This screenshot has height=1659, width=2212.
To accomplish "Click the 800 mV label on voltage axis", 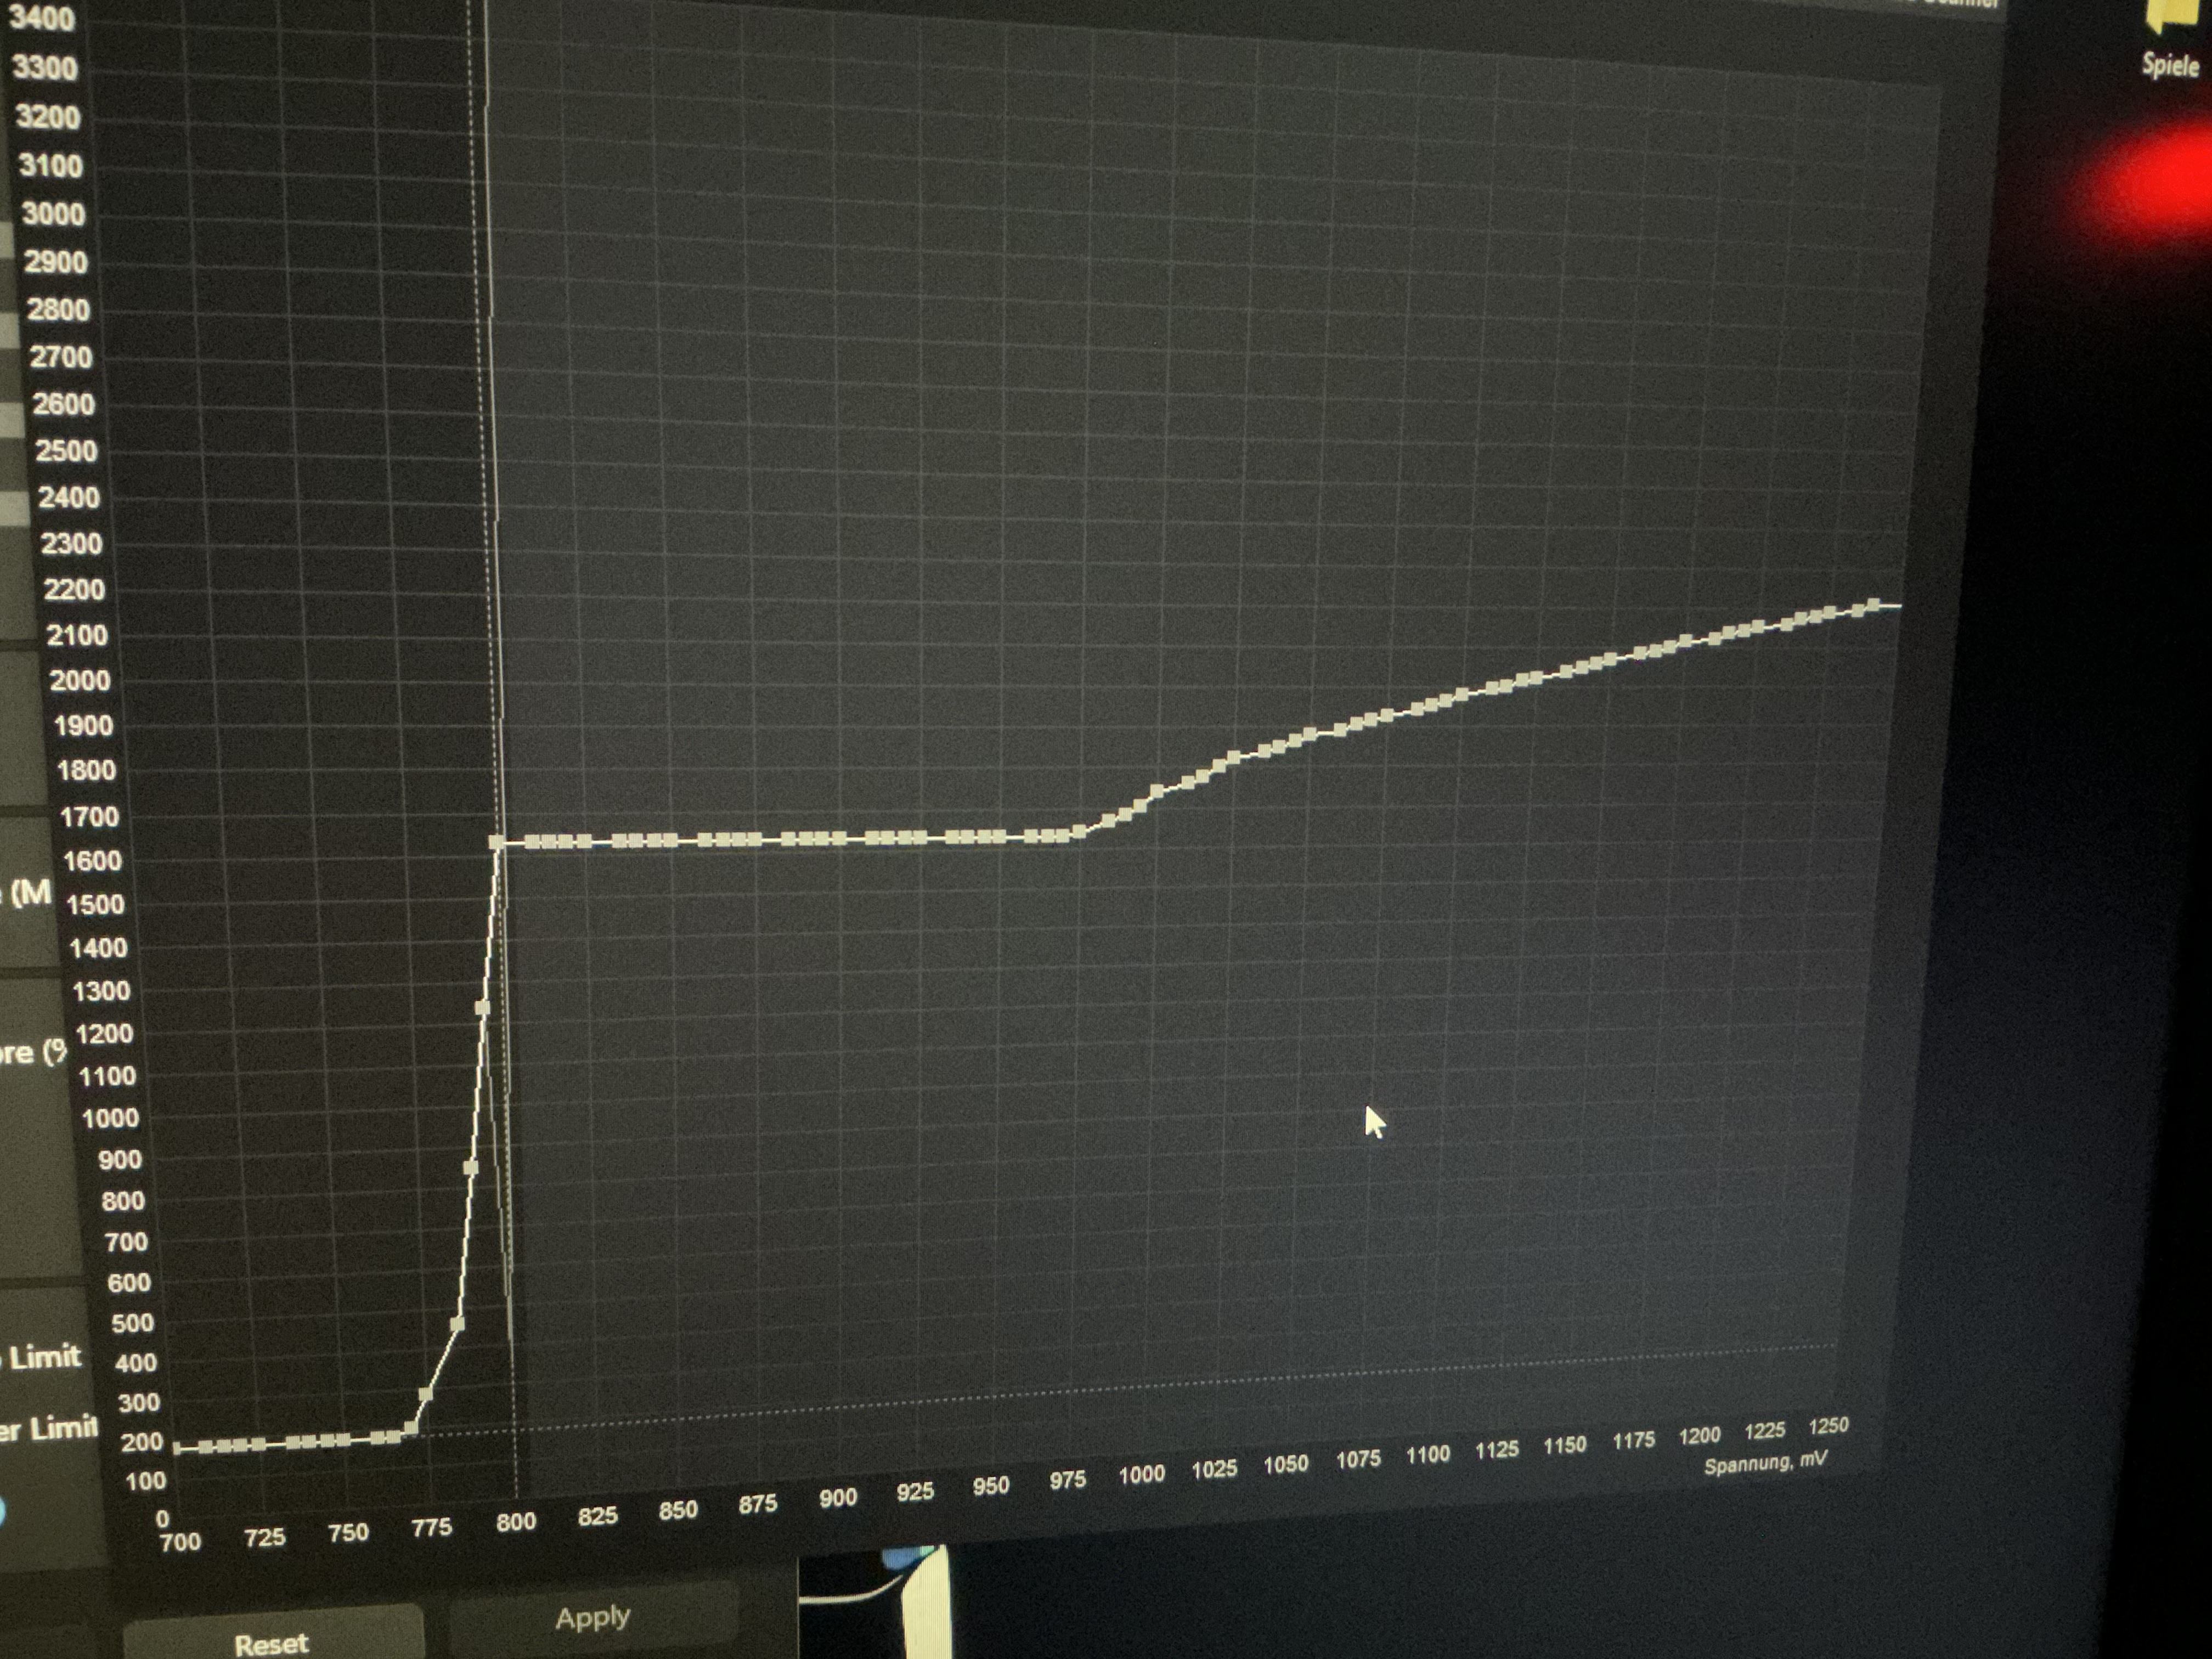I will [516, 1522].
